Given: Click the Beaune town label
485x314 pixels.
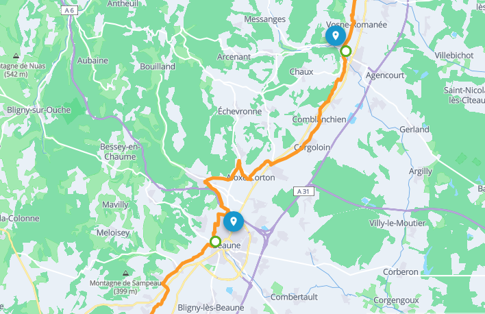Looking at the screenshot, I should click(x=227, y=245).
